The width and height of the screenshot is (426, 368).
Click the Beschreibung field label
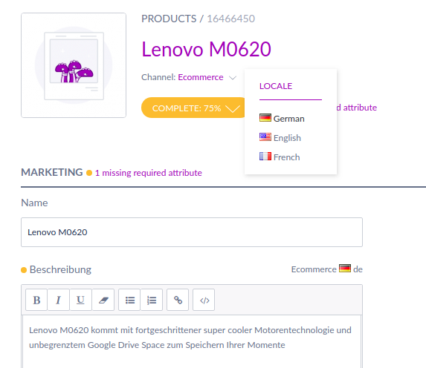(60, 269)
